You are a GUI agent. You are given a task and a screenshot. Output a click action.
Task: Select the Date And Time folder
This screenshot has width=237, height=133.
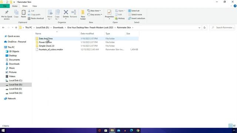pos(87,38)
